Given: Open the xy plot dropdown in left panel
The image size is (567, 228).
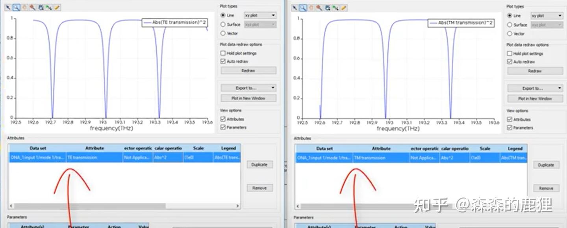Looking at the screenshot, I should coord(260,15).
